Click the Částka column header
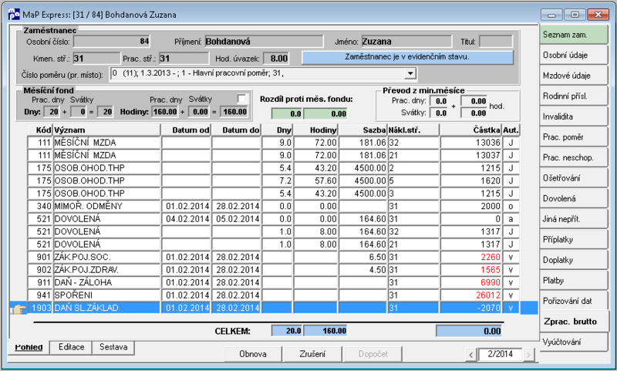The image size is (617, 371). coord(470,130)
